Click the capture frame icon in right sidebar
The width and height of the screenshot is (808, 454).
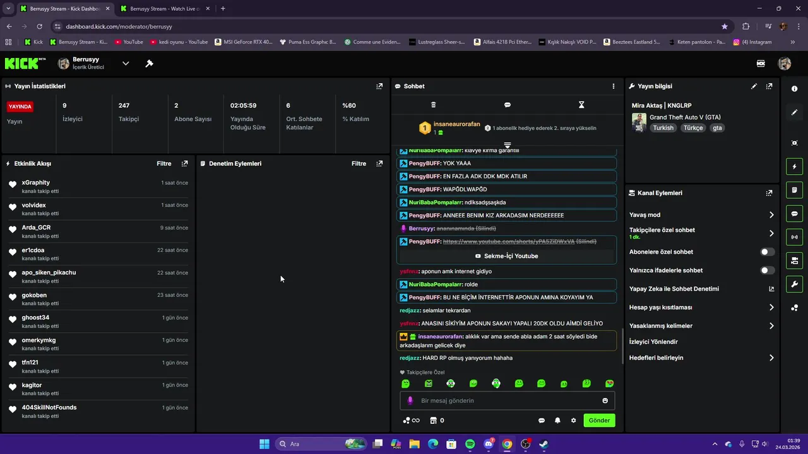[x=794, y=143]
